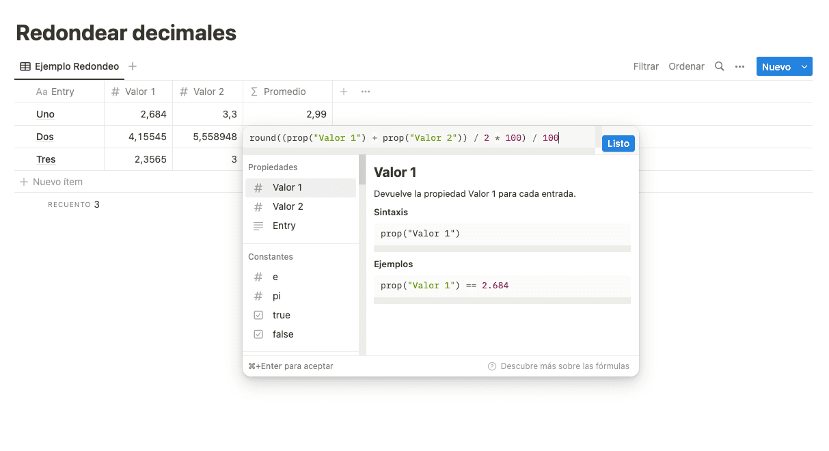Open the Valor 2 column header menu

pos(208,92)
